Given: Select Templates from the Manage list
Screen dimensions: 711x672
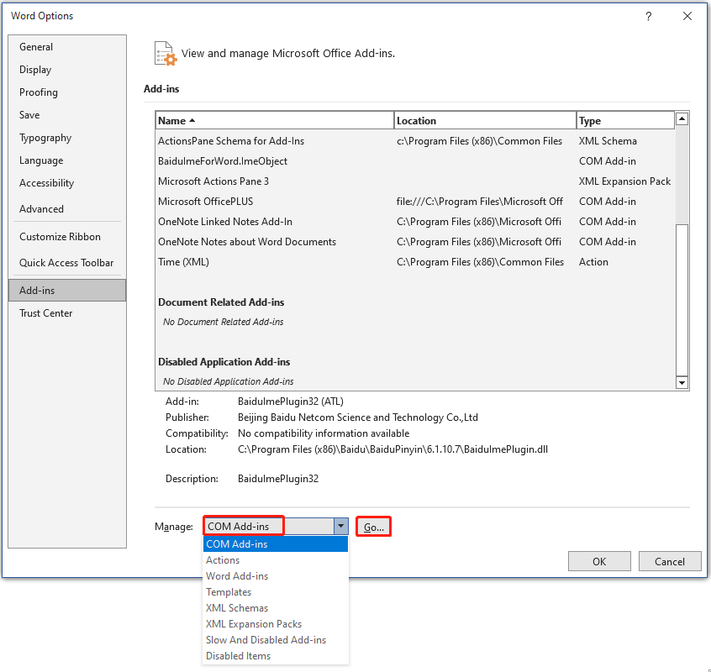Looking at the screenshot, I should (x=229, y=591).
